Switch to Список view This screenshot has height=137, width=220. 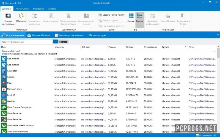pos(140,17)
